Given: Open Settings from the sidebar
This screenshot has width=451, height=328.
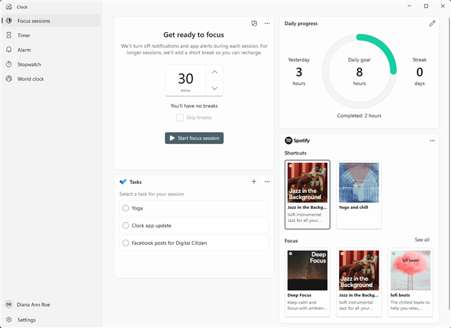Looking at the screenshot, I should pyautogui.click(x=26, y=320).
